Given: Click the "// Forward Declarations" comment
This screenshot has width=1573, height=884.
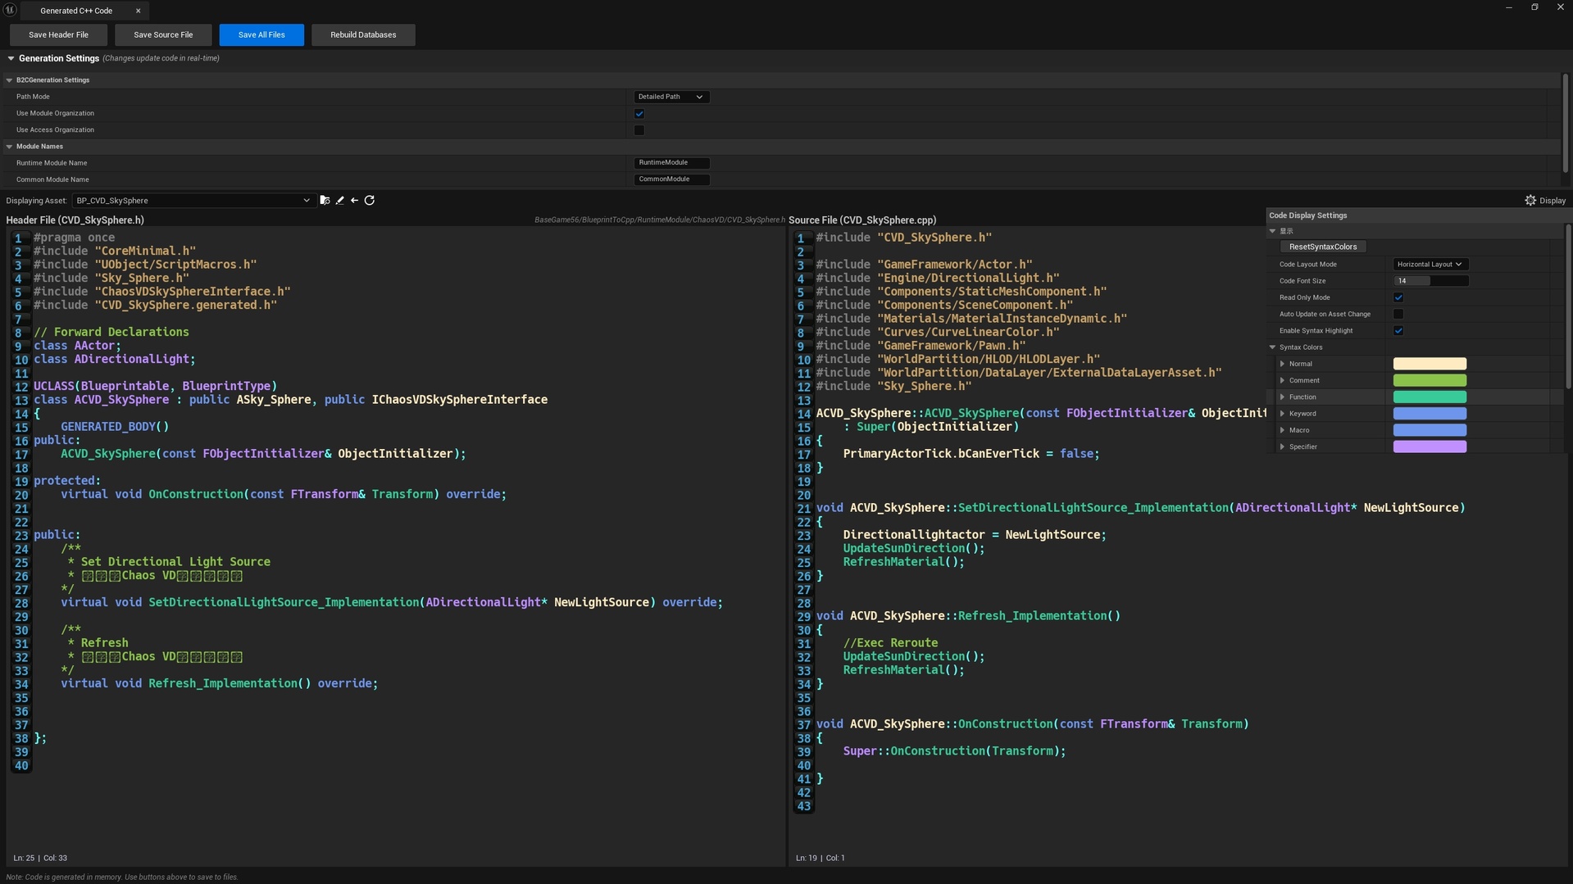Looking at the screenshot, I should [x=111, y=332].
